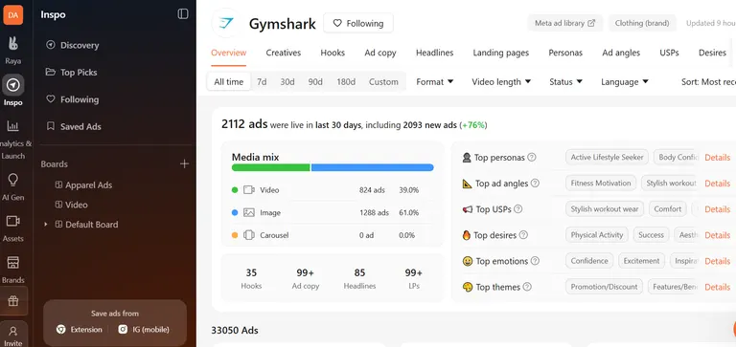Click the Image media type icon

tap(249, 212)
